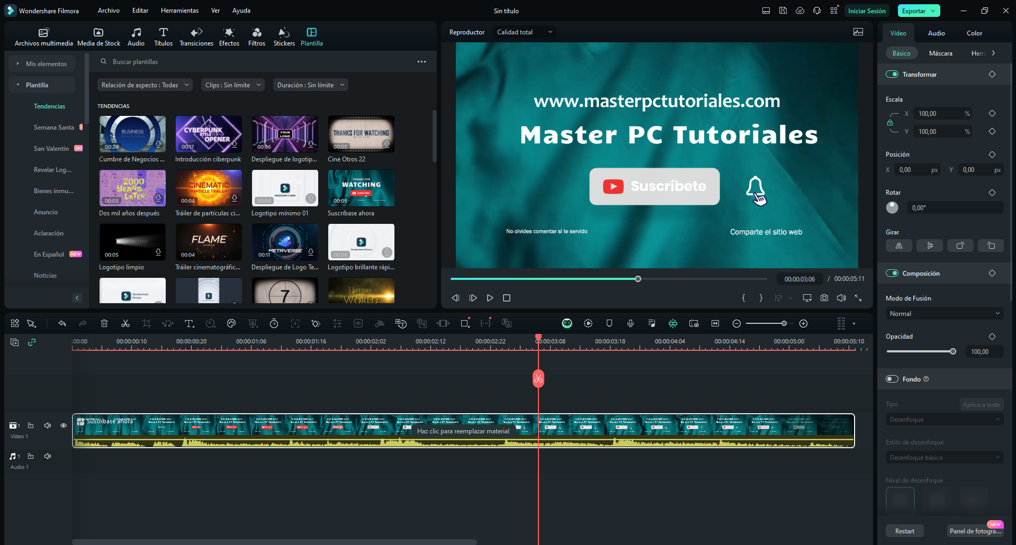Mute the Audio 1 track speaker
This screenshot has height=545, width=1016.
point(48,456)
